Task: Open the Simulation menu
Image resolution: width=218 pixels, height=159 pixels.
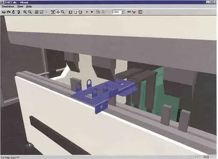Action: (x=8, y=6)
